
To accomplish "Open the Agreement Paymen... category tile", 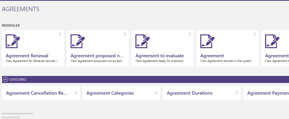I will point(266,93).
